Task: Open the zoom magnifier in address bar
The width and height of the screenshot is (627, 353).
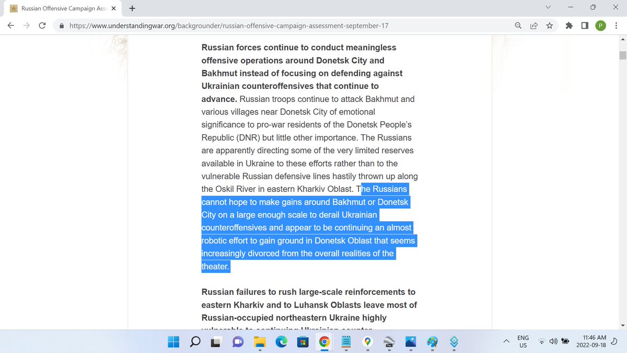Action: (x=518, y=26)
